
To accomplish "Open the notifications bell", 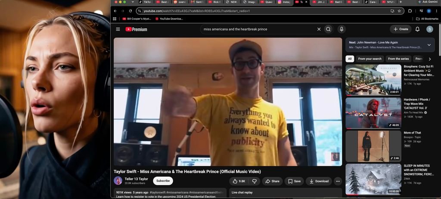I will pos(418,29).
